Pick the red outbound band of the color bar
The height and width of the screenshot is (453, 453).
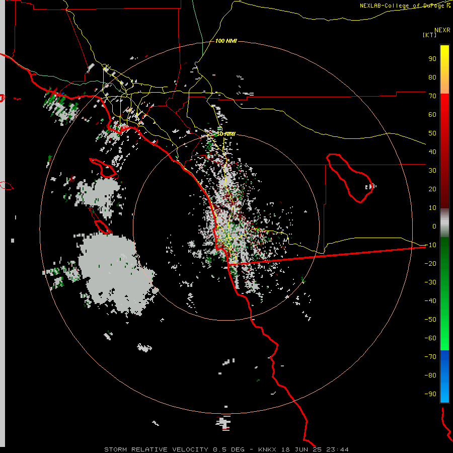[x=444, y=151]
